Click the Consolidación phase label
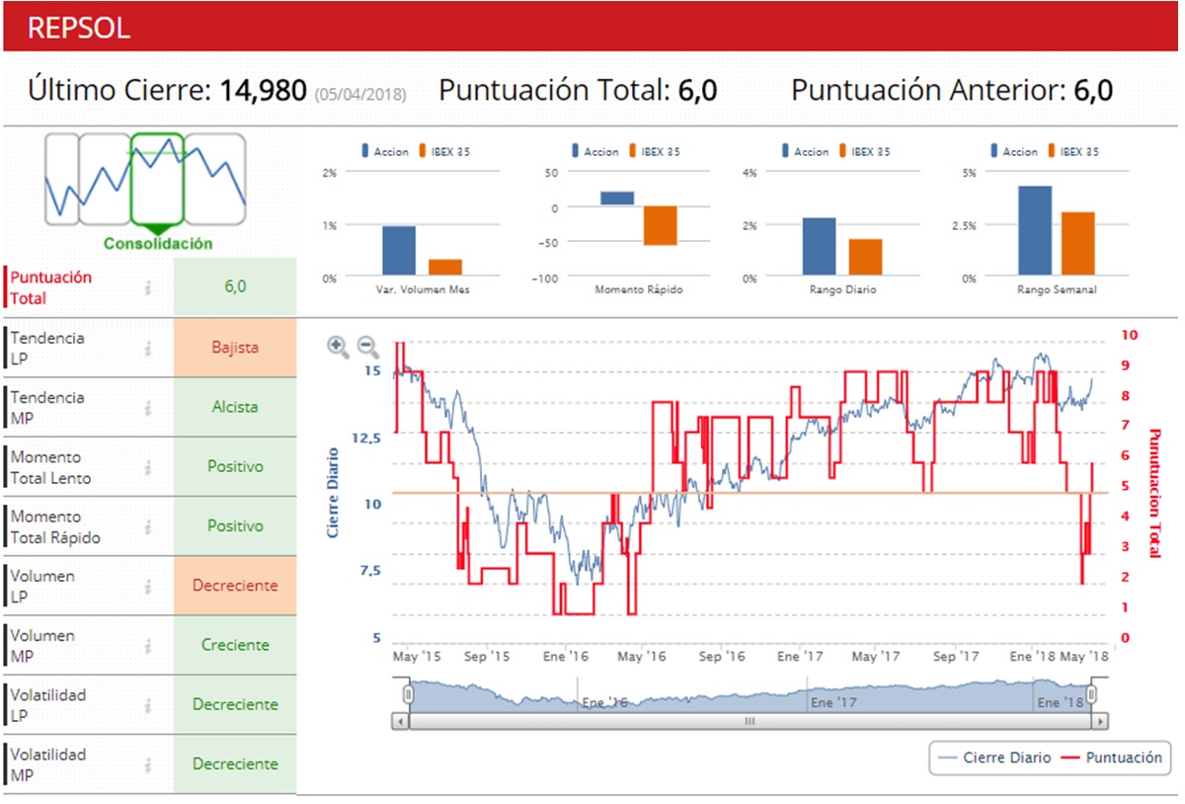The height and width of the screenshot is (804, 1185). click(x=158, y=243)
